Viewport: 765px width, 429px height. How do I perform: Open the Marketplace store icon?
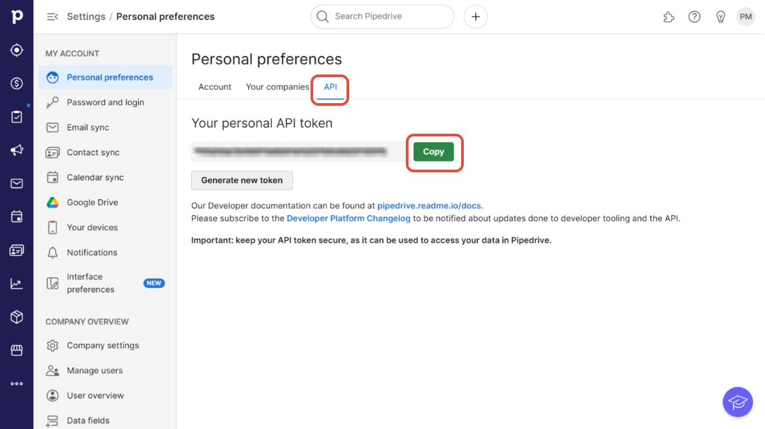click(x=17, y=350)
